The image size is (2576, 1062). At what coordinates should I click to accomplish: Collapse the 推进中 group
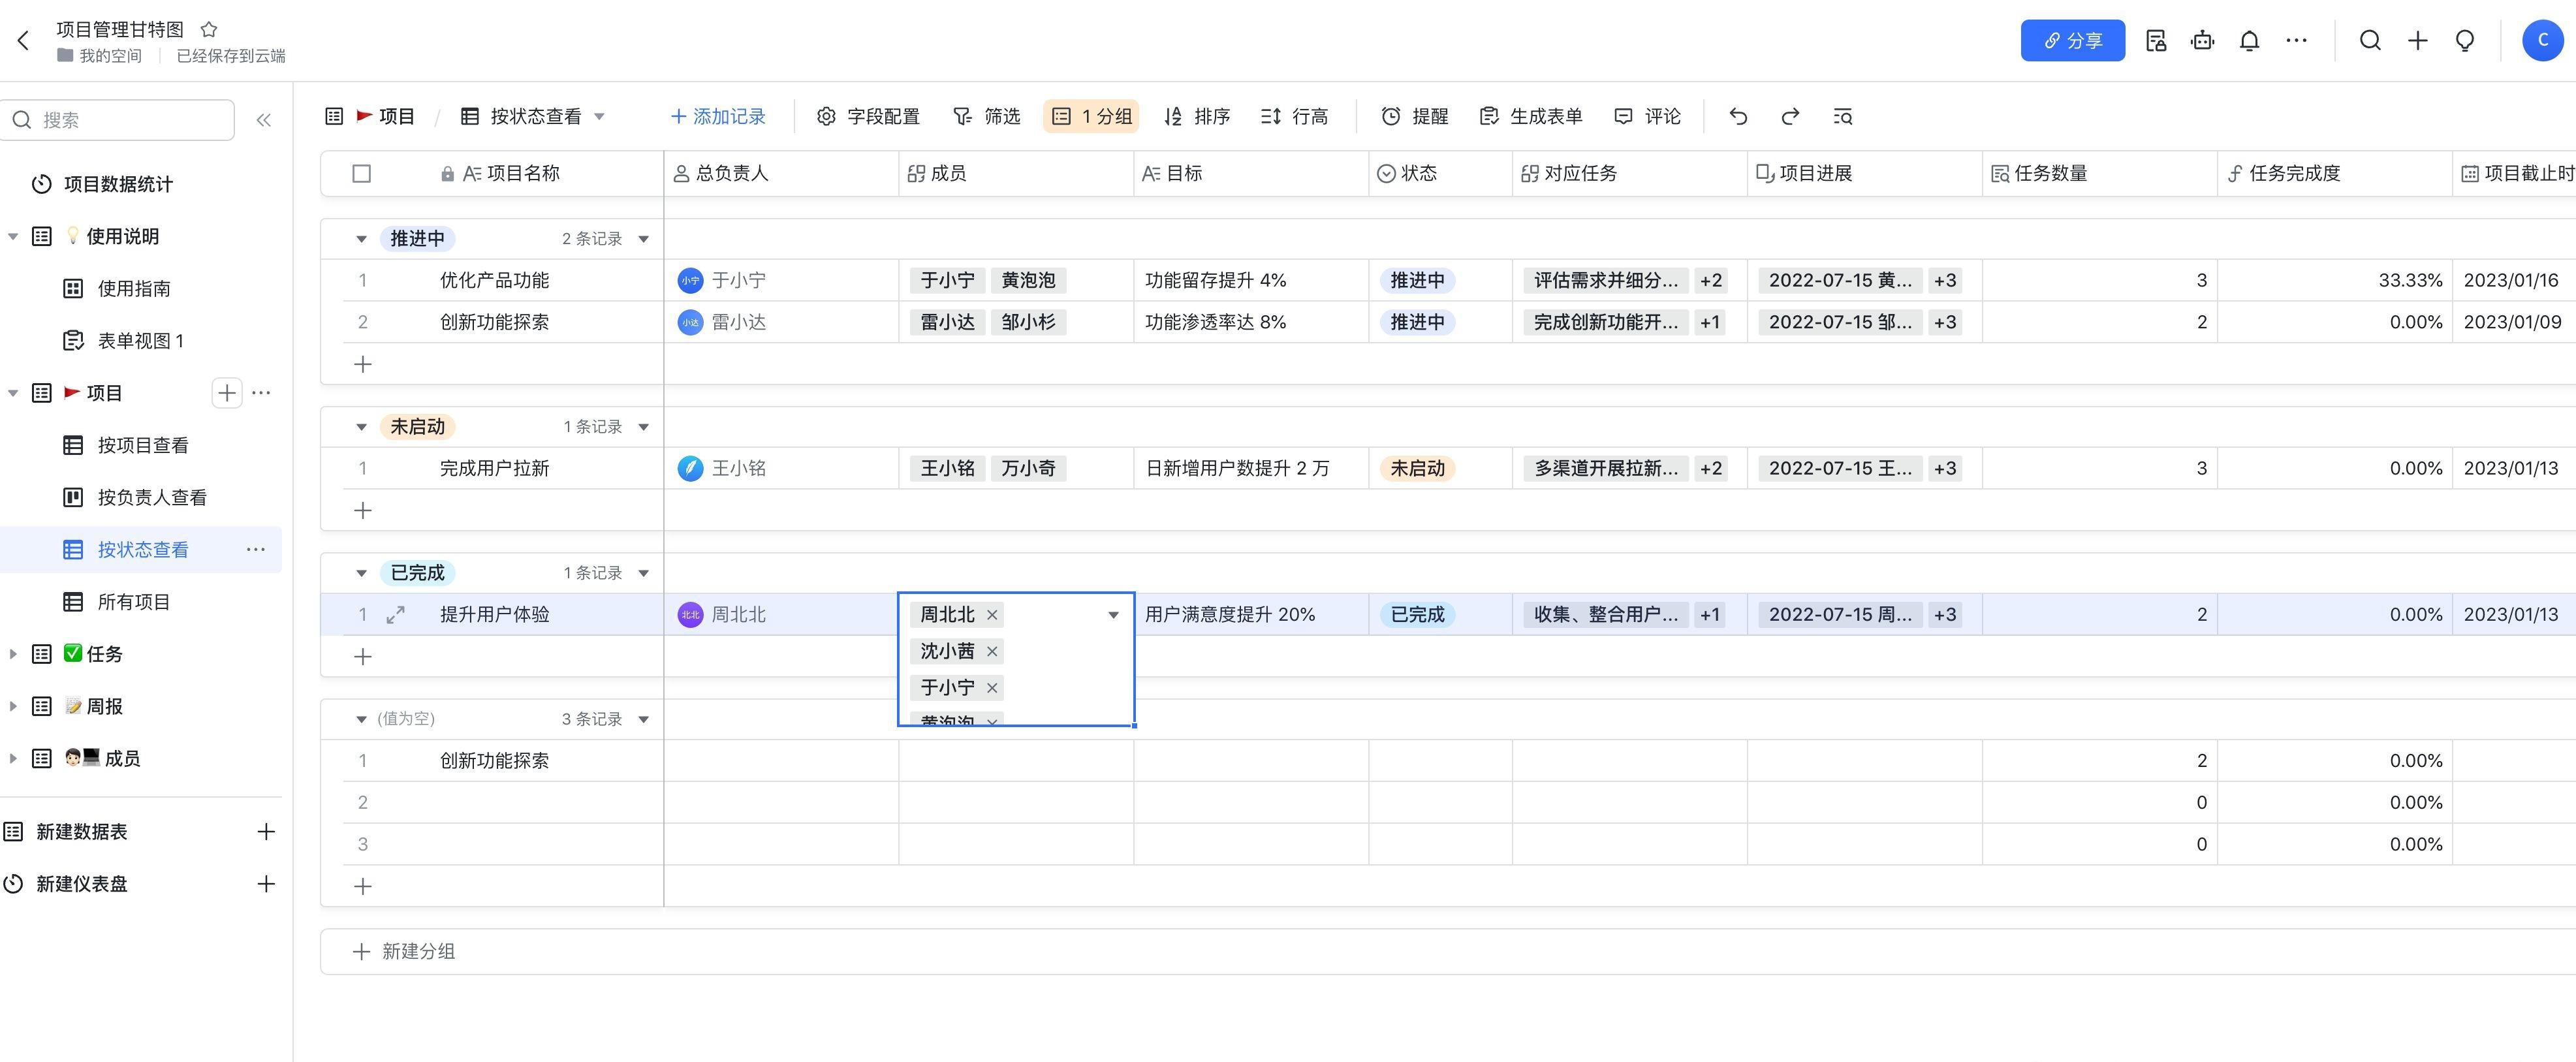361,239
